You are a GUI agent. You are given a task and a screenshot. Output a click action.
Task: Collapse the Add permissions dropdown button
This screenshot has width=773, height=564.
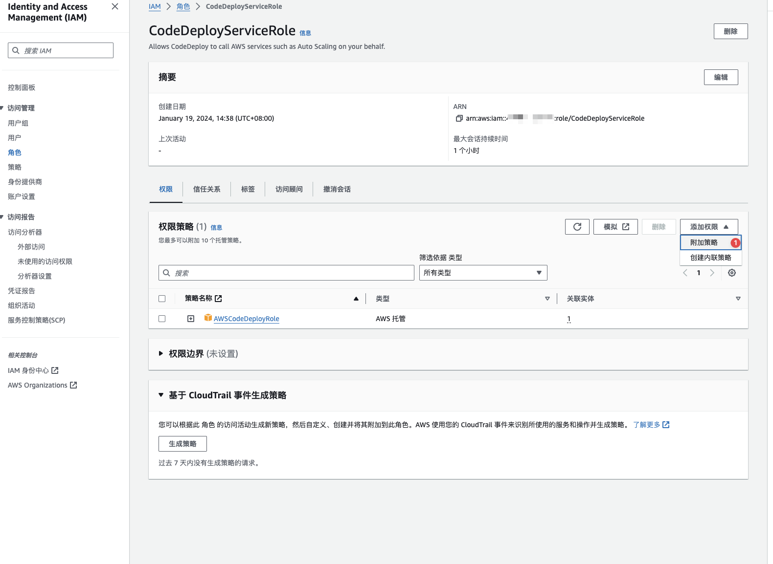709,227
